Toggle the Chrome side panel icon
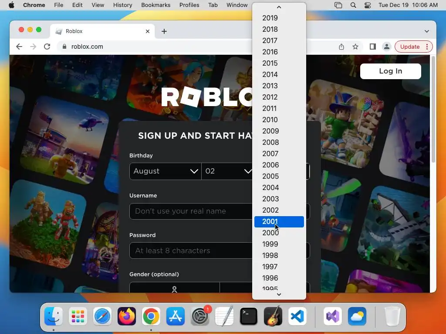 pyautogui.click(x=373, y=47)
